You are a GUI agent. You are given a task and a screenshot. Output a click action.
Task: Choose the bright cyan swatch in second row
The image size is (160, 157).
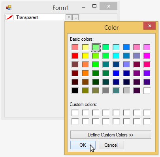(116, 56)
